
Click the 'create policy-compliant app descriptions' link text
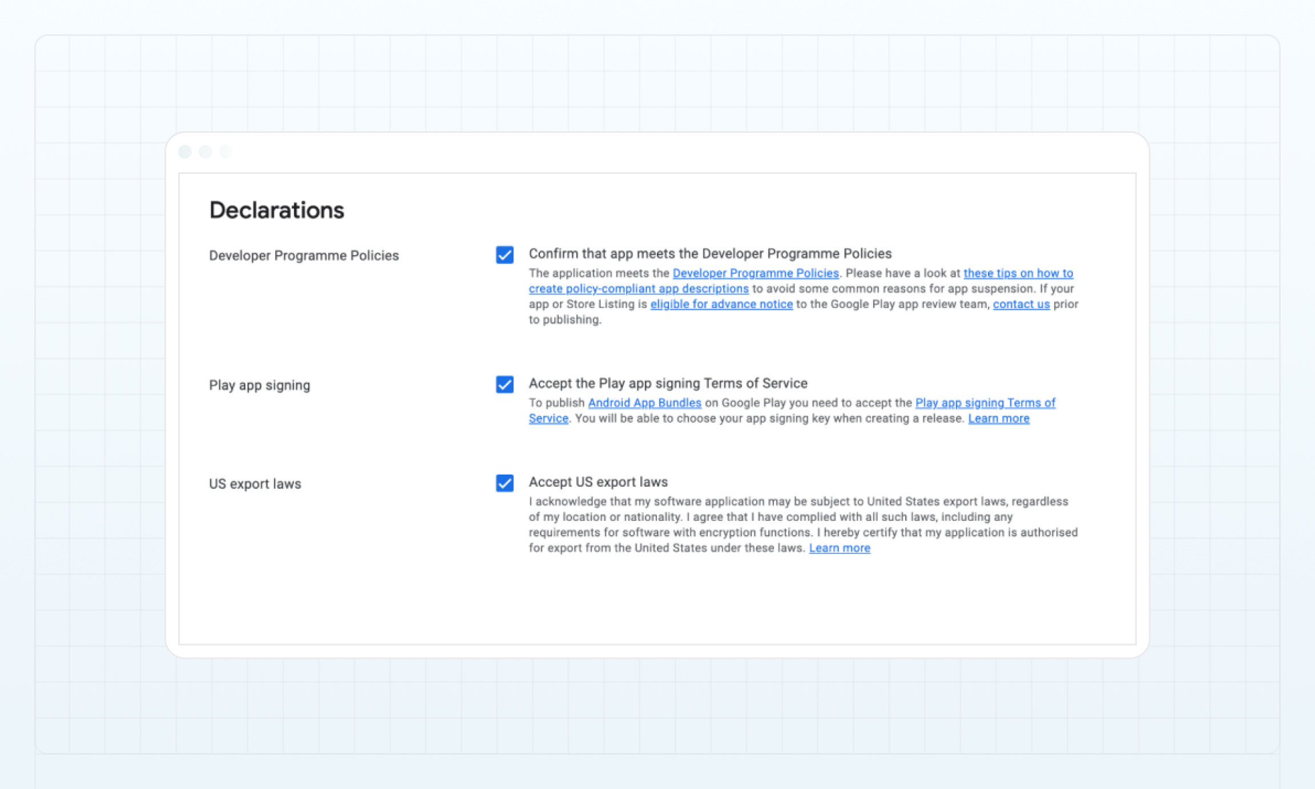pos(638,289)
